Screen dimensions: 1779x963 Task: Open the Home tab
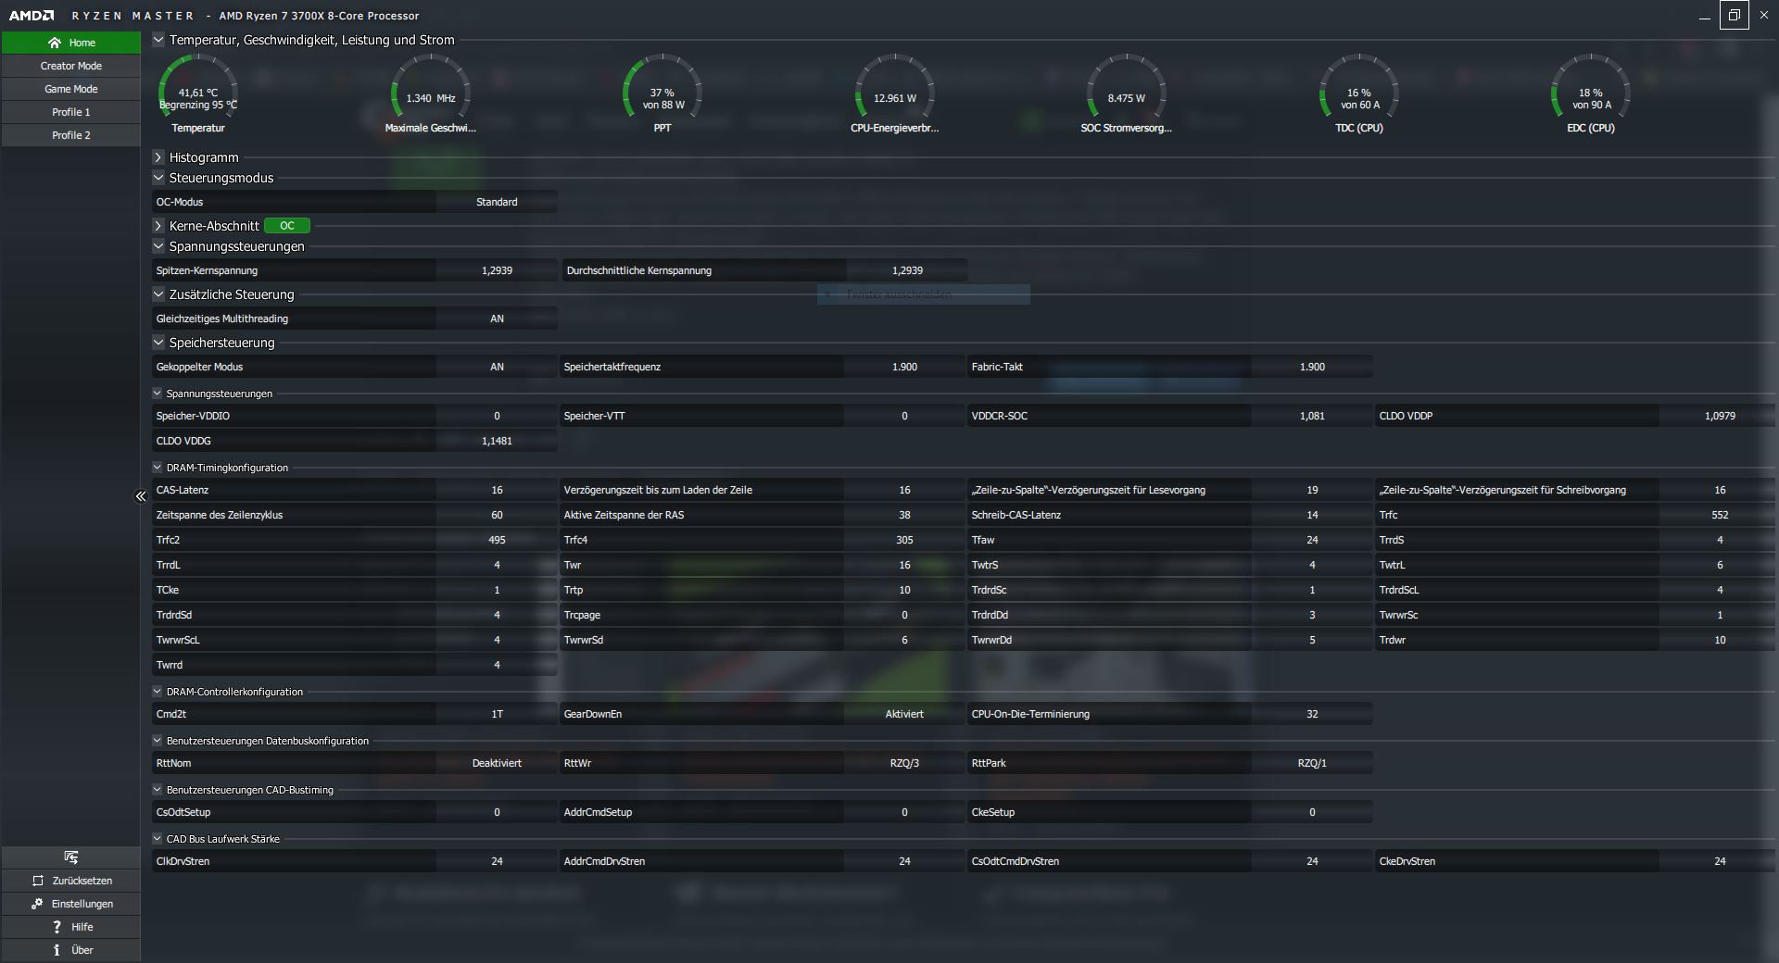tap(71, 43)
